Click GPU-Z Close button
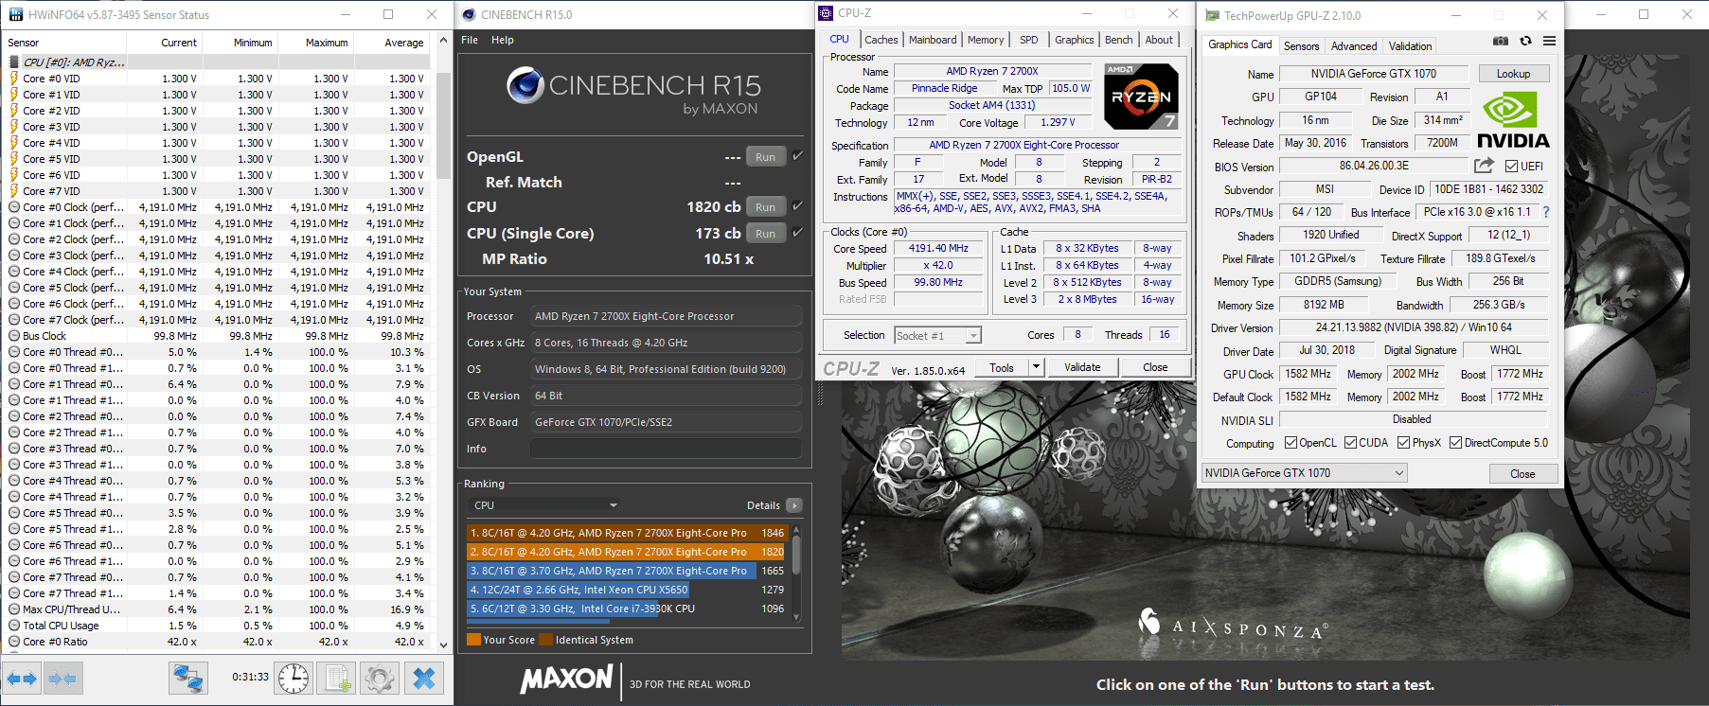The image size is (1709, 706). click(x=1522, y=474)
